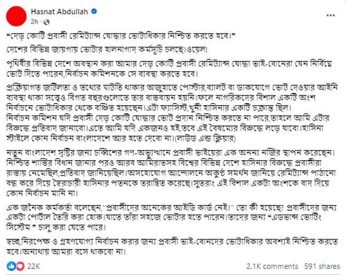This screenshot has width=346, height=275.
Task: Click the blue Like reaction icon
Action: tap(11, 266)
